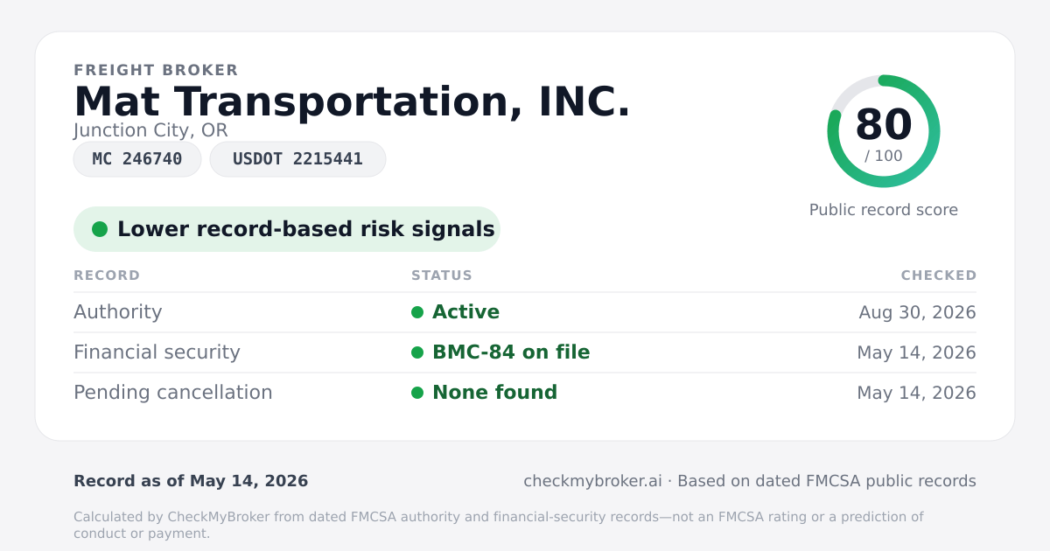Screen dimensions: 1050x551
Task: Click the score number 80
Action: click(x=884, y=125)
